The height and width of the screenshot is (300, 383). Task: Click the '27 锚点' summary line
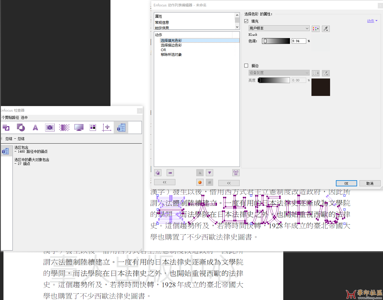(22, 164)
